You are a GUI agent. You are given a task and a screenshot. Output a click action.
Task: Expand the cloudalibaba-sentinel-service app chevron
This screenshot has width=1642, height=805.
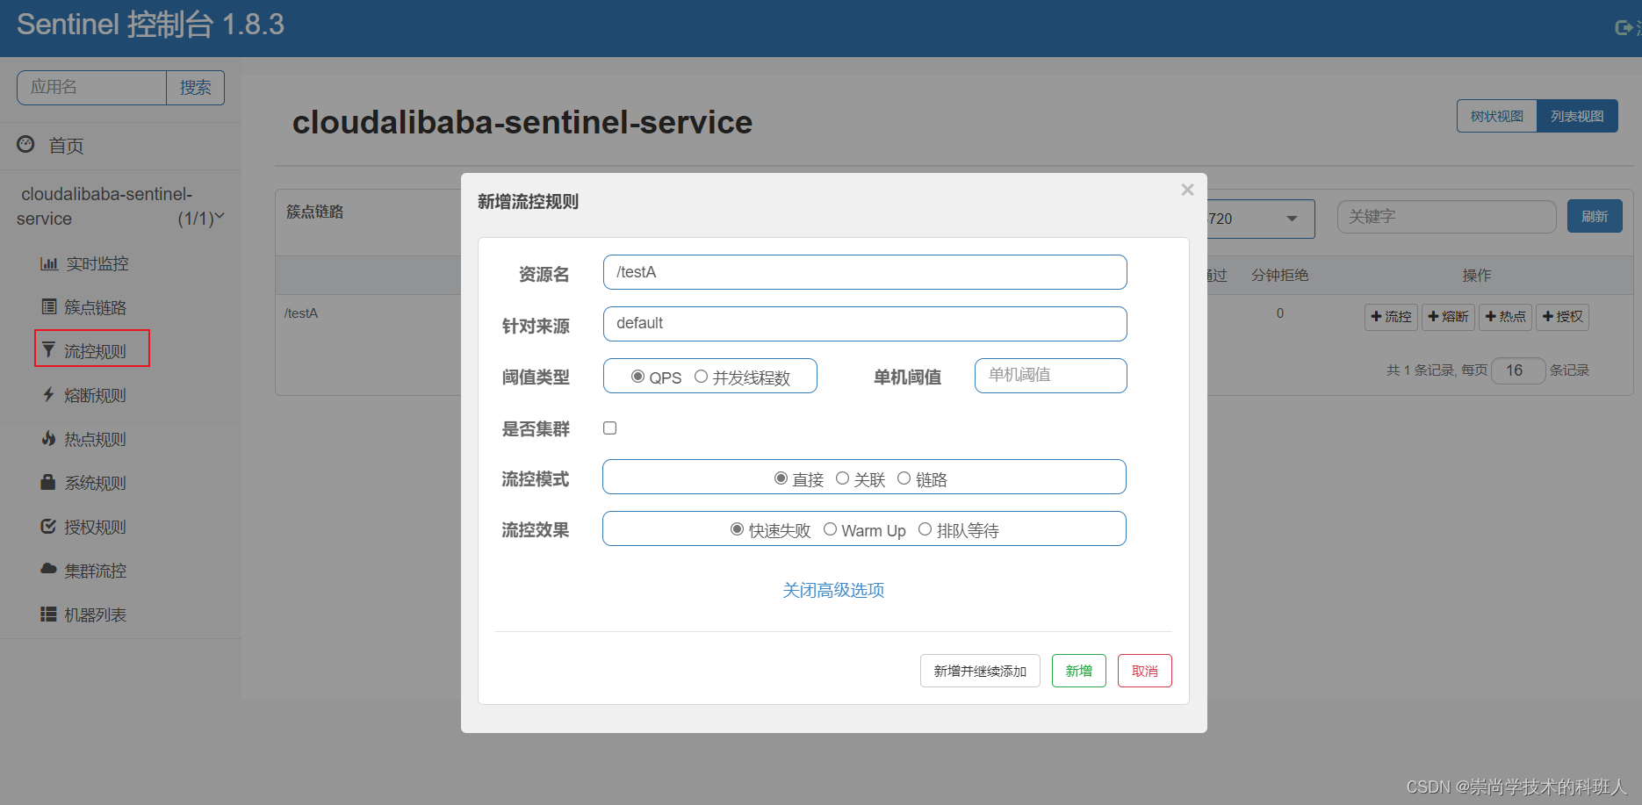click(220, 217)
